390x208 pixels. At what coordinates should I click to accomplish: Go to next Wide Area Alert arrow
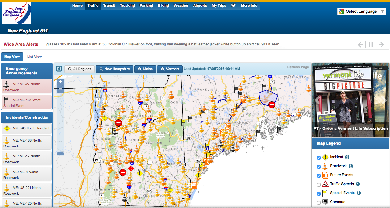tap(381, 45)
